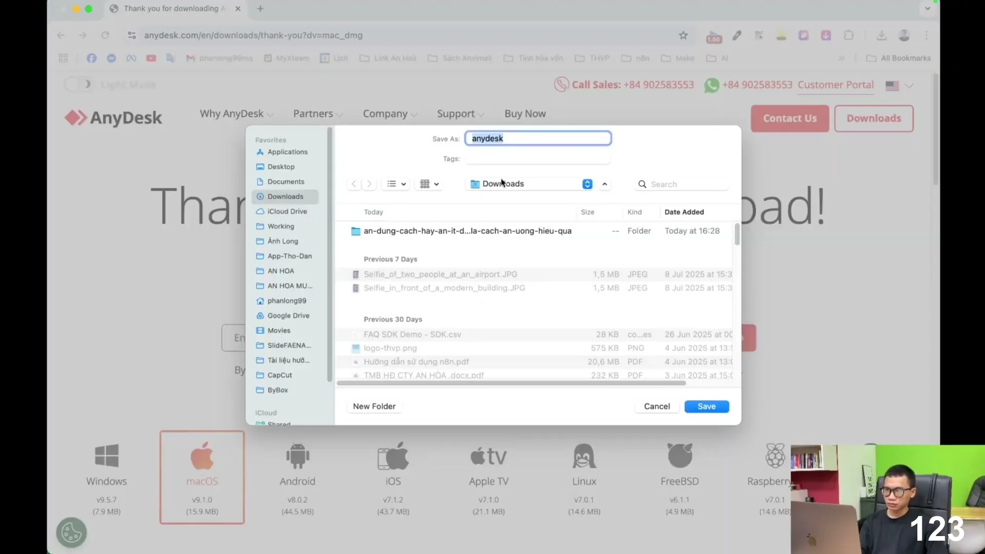Choose the Windows download icon

tap(107, 456)
